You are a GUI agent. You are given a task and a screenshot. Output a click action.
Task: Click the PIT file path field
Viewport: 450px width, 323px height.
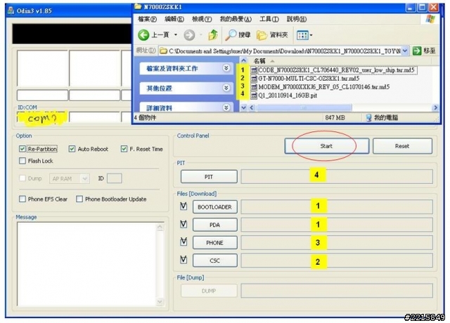(x=337, y=176)
